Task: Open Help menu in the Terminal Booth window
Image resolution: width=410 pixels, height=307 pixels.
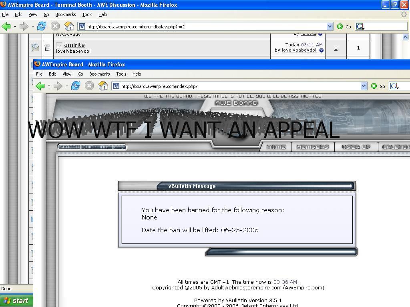Action: point(103,14)
